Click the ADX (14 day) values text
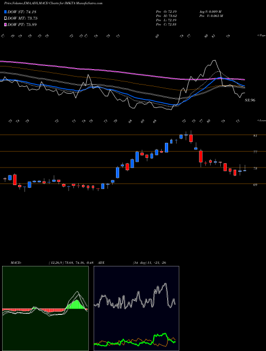The height and width of the screenshot is (351, 266). tap(149, 263)
